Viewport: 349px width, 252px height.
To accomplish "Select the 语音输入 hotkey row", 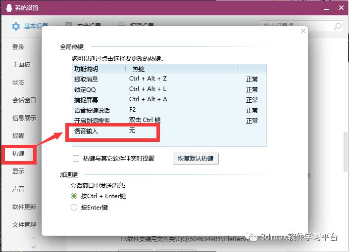I will (169, 131).
